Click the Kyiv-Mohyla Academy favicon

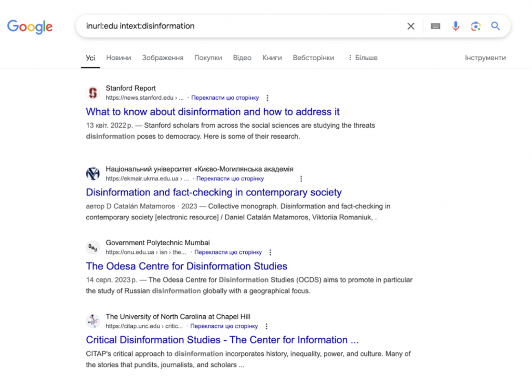(93, 174)
